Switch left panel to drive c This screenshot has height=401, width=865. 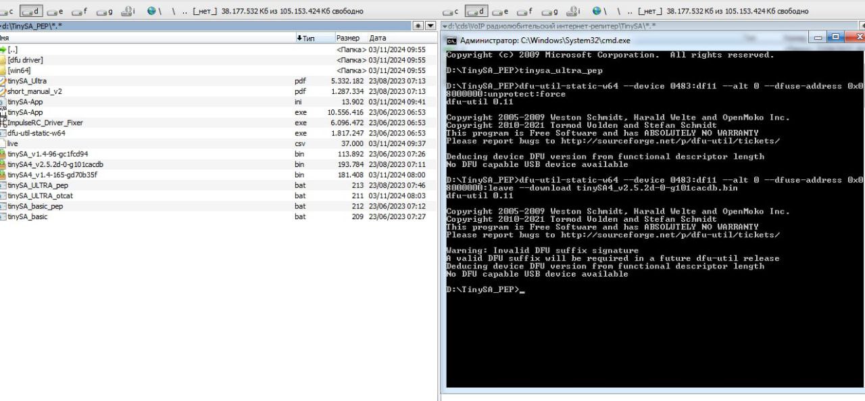[7, 11]
